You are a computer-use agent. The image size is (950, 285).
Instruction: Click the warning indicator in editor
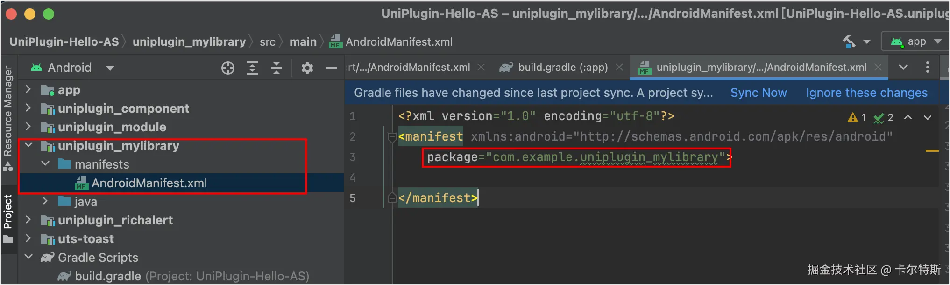tap(857, 117)
